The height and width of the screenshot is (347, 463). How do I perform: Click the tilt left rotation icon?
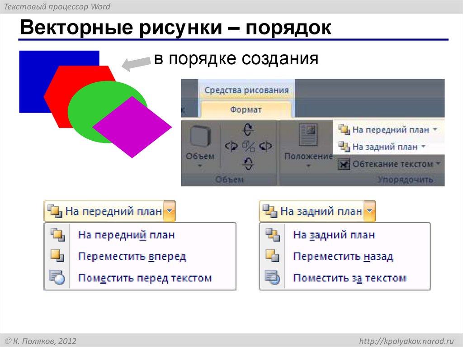tap(232, 146)
